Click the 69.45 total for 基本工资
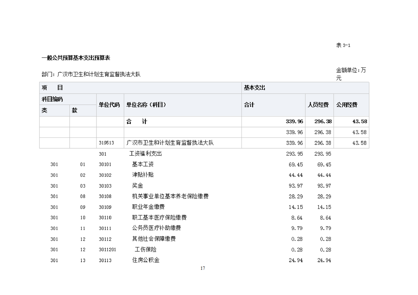The image size is (418, 295). (x=296, y=164)
